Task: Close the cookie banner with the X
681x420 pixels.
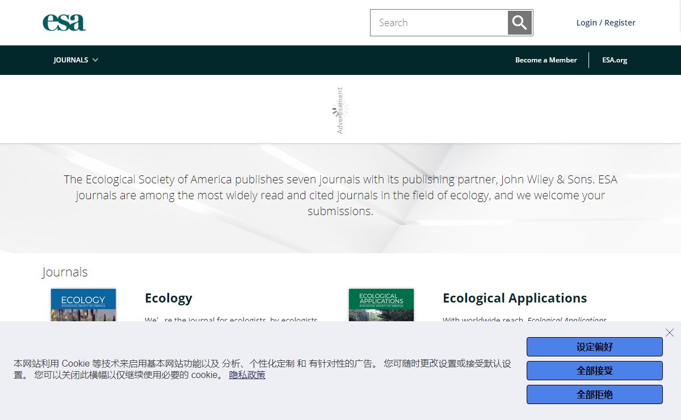Action: coord(670,333)
